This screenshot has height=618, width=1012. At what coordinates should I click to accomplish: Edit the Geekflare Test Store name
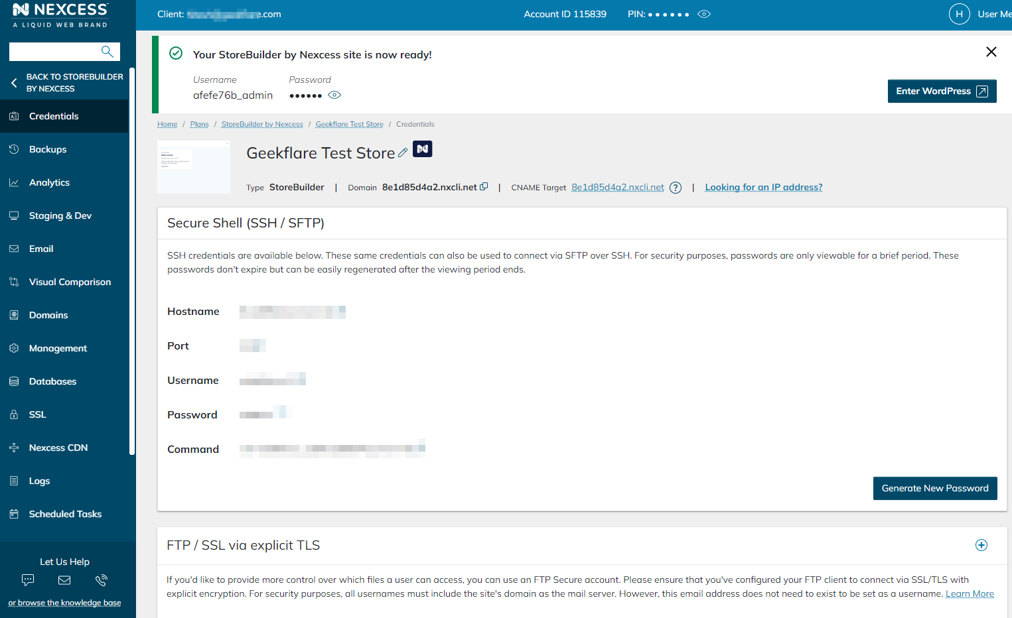[x=403, y=153]
